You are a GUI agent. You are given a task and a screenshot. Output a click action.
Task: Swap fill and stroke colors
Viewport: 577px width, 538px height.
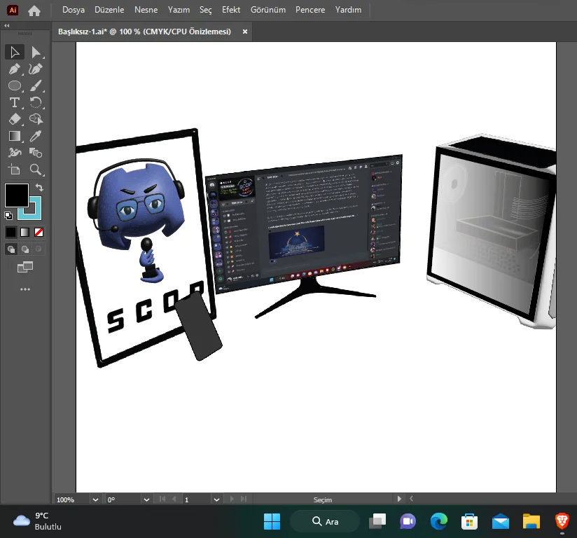pos(39,188)
